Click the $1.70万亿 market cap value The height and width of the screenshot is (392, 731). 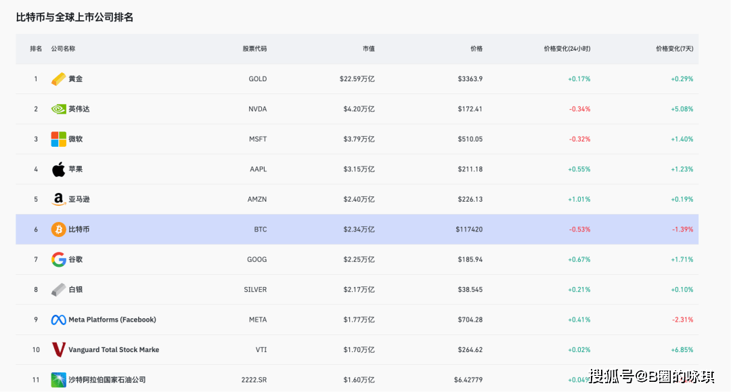click(359, 349)
